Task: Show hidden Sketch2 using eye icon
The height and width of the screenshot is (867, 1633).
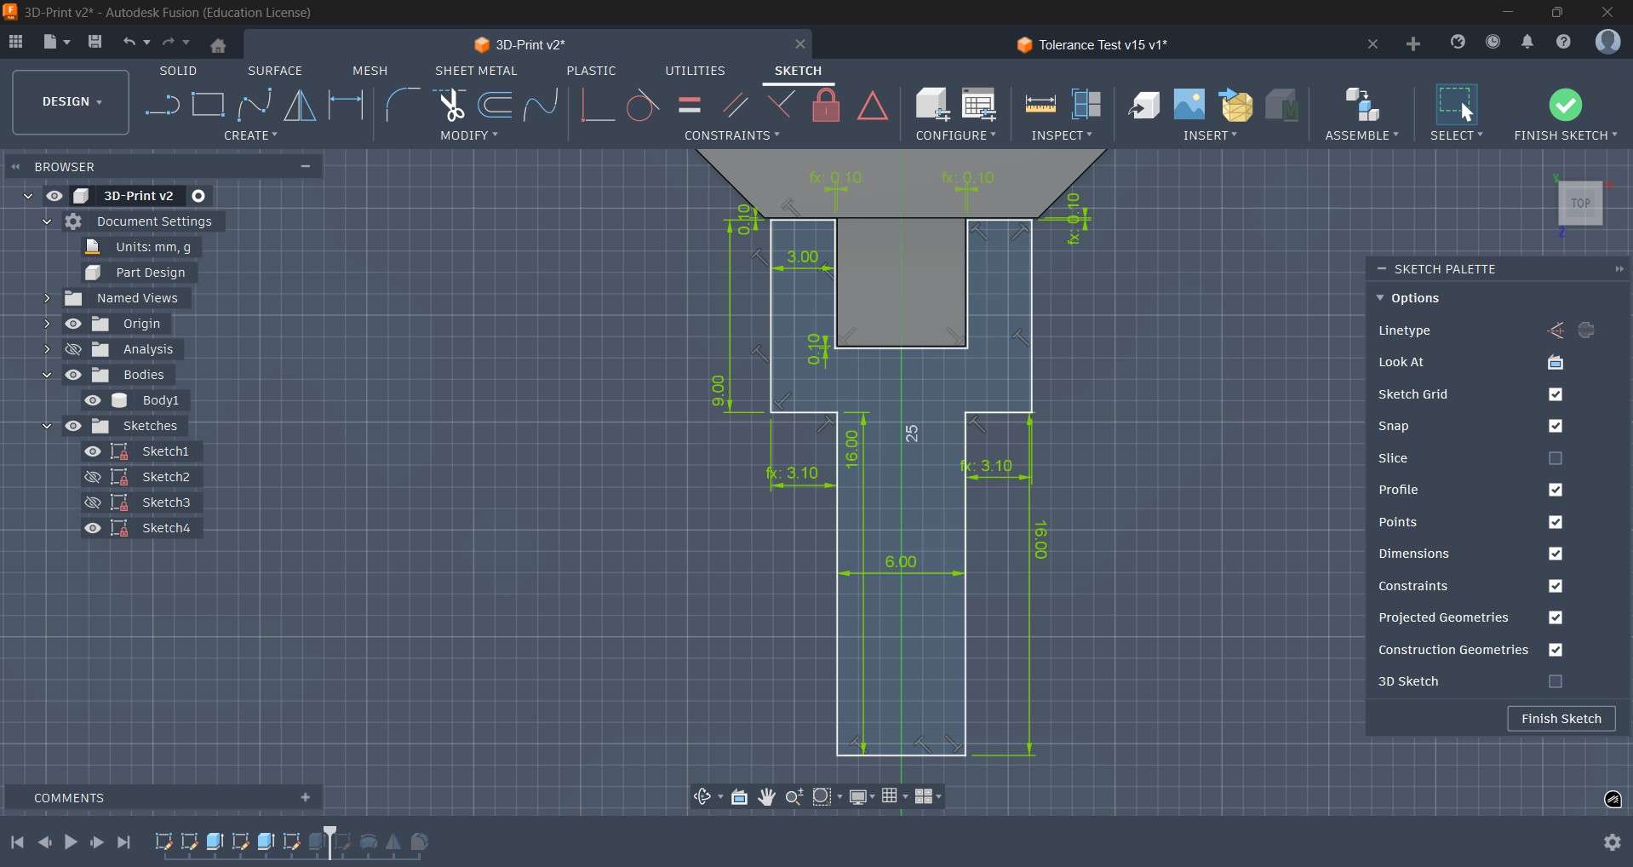Action: point(93,478)
